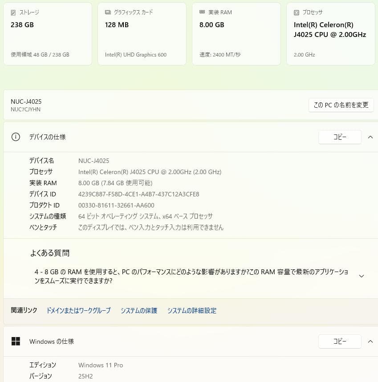Open システムの保護 settings

[138, 310]
